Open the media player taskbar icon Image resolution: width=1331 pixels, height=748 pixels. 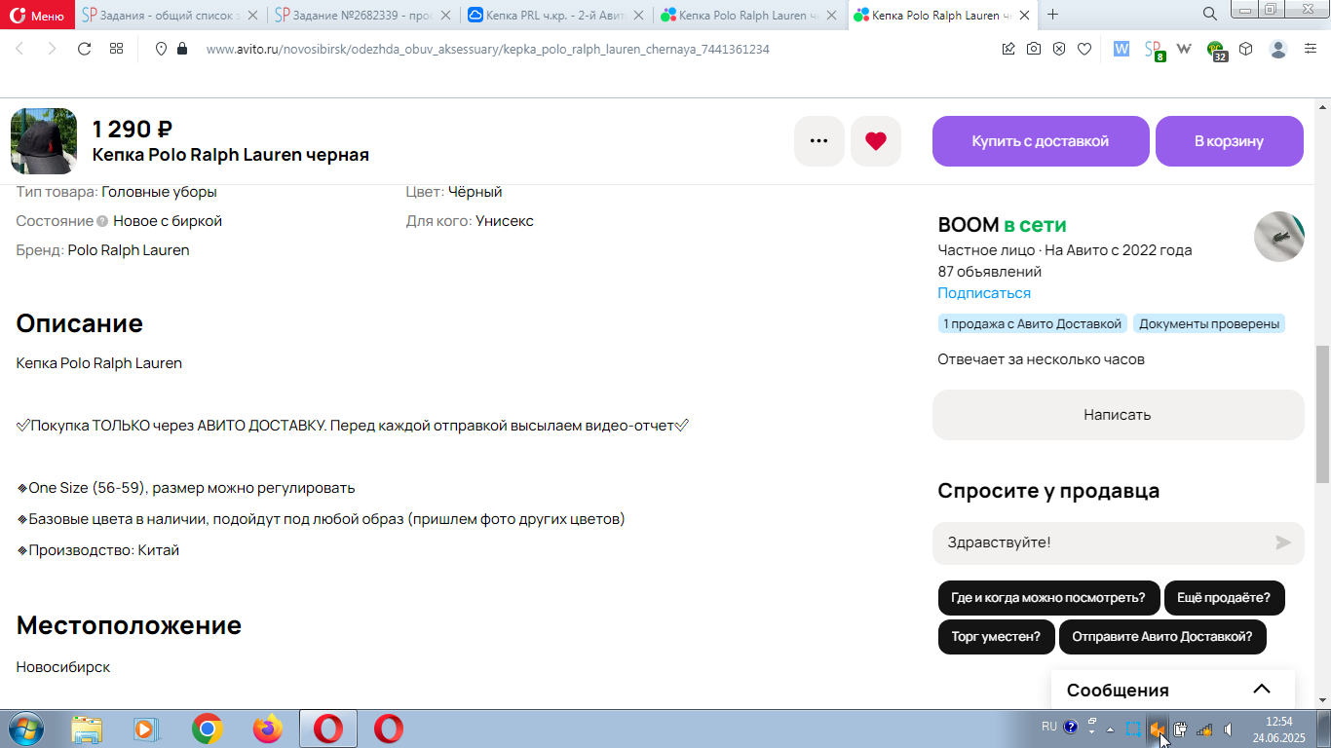pos(146,729)
